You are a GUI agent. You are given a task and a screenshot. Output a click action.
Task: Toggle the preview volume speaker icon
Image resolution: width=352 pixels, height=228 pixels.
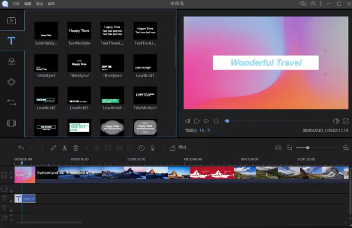pos(336,121)
